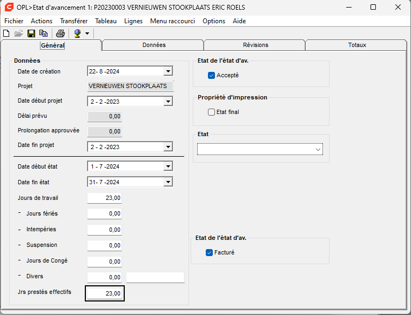Viewport: 411px width, 315px height.
Task: Close the Etat d'avancement window
Action: click(x=398, y=8)
